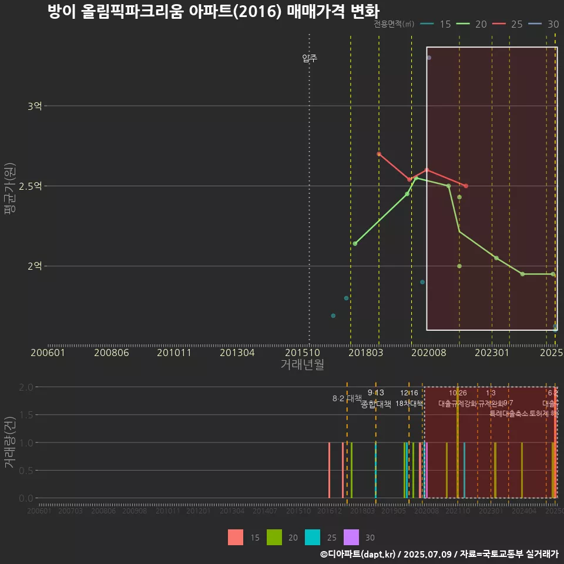The height and width of the screenshot is (564, 564).
Task: Click the '12·16 18차대책' annotation
Action: 409,398
